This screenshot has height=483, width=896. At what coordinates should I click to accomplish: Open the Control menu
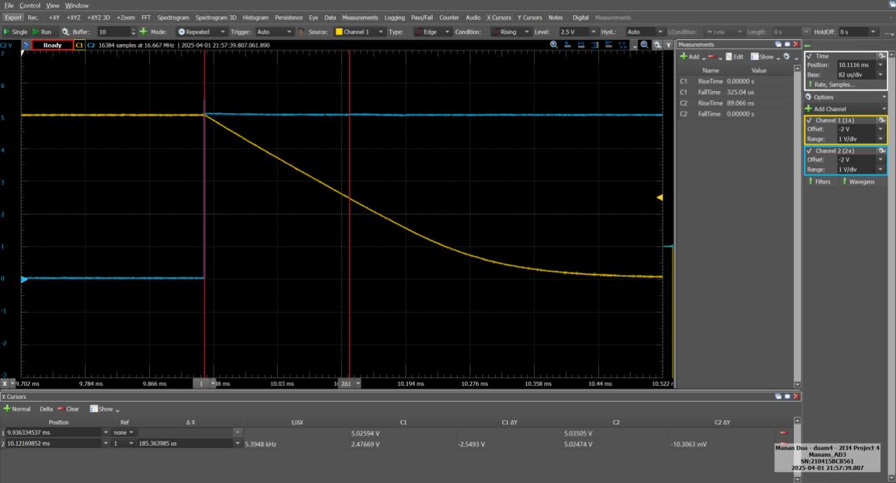(x=28, y=5)
